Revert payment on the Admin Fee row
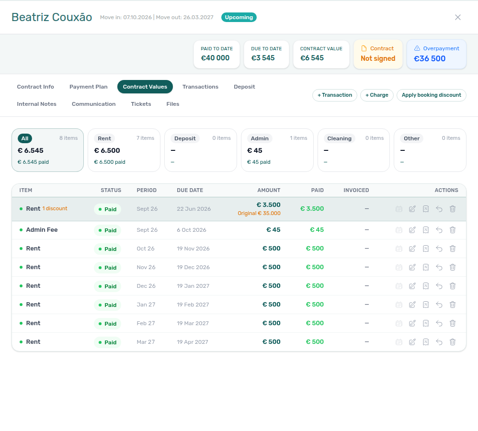Screen dimensions: 478x431 (x=439, y=230)
